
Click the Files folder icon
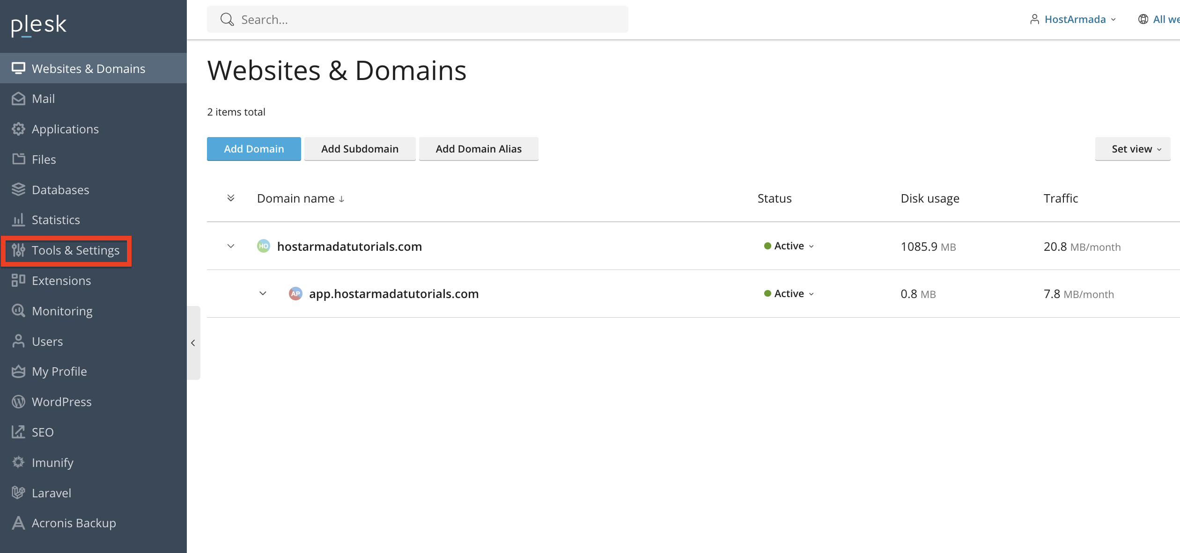point(18,159)
